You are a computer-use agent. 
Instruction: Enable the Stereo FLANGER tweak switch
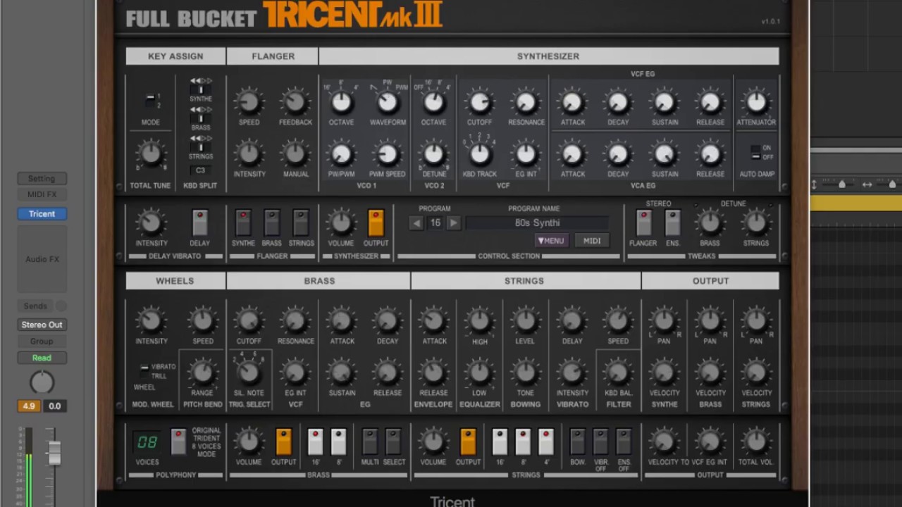click(643, 223)
